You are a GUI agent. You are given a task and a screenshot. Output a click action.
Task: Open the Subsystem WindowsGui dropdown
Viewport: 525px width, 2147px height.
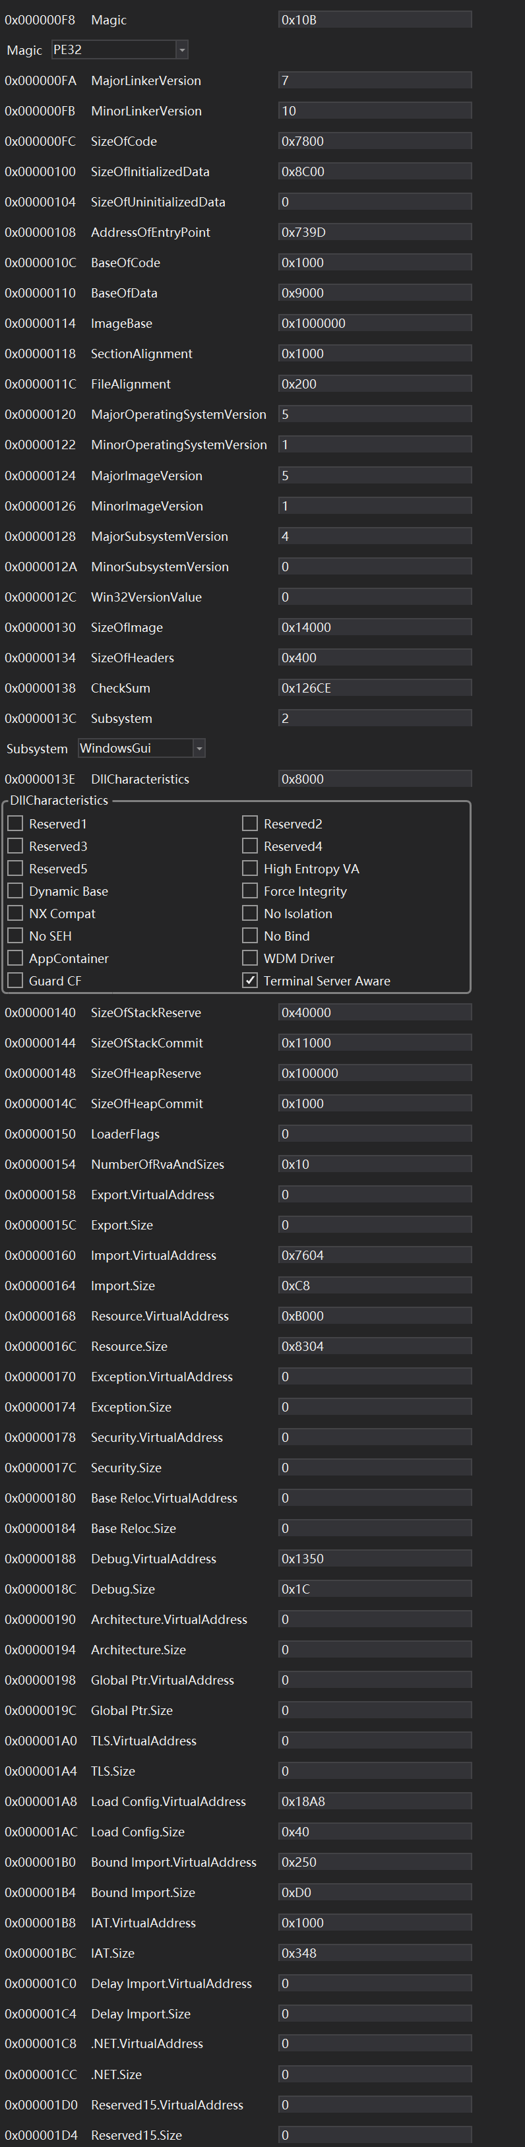[199, 749]
